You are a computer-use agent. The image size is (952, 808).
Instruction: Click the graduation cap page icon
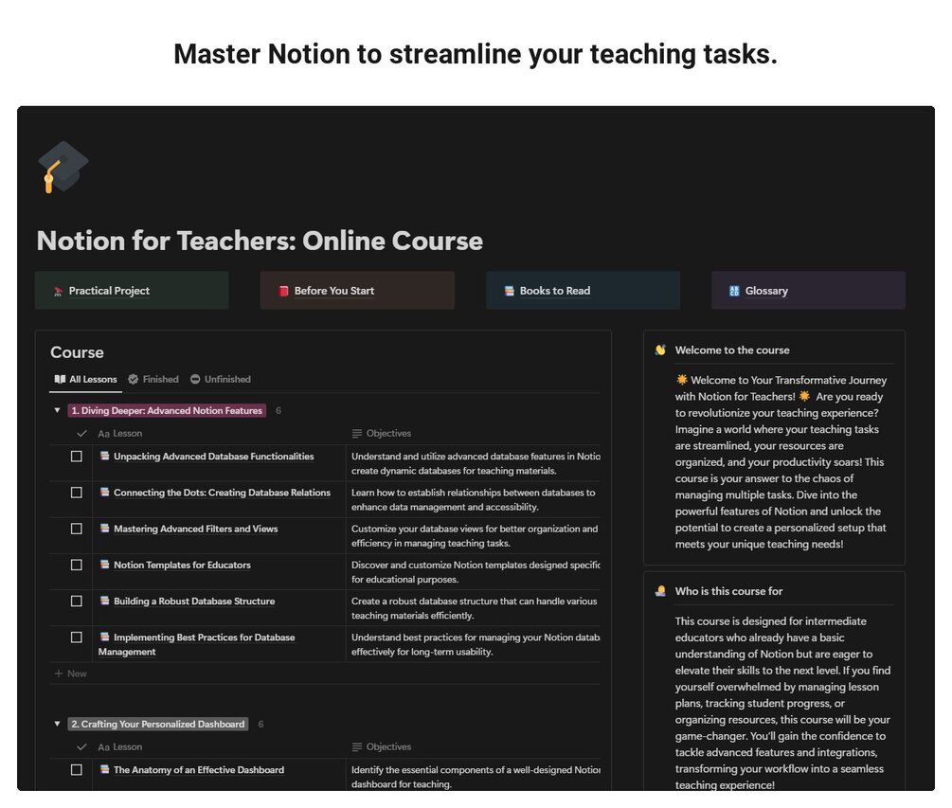pos(63,167)
